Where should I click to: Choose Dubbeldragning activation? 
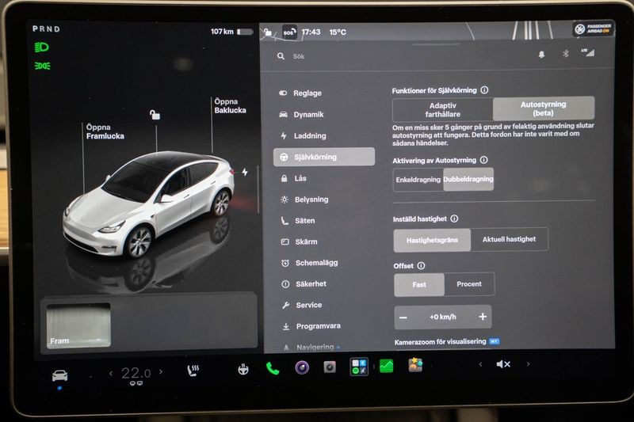[468, 179]
